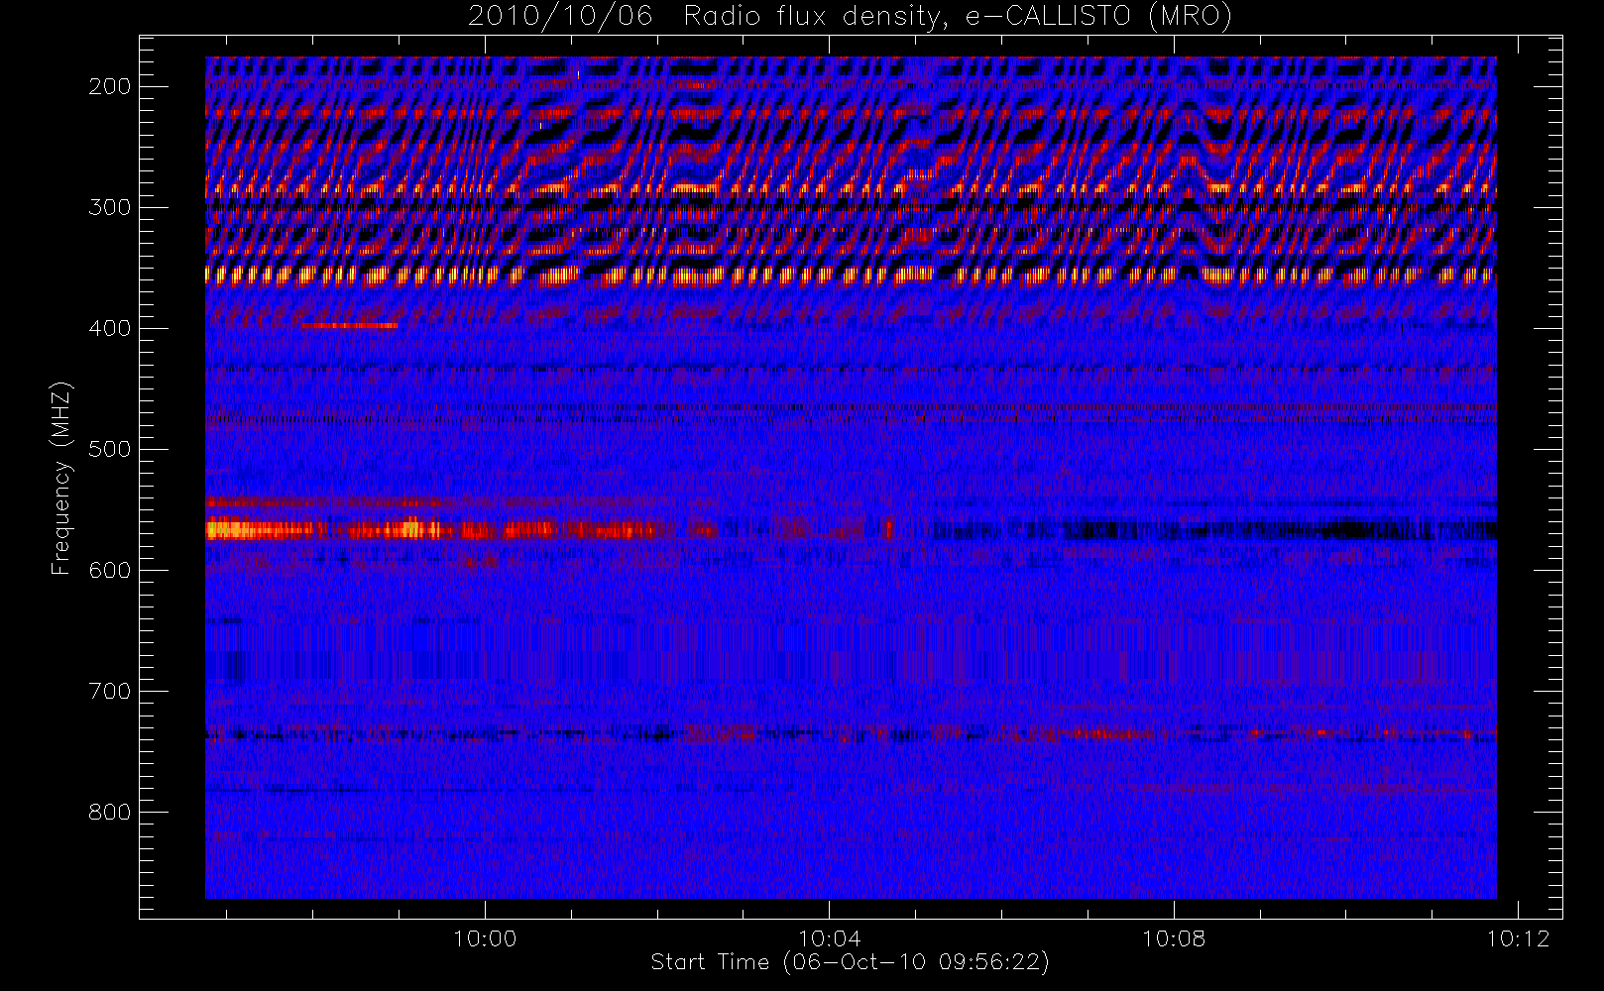Click the 300 frequency tick label

109,207
